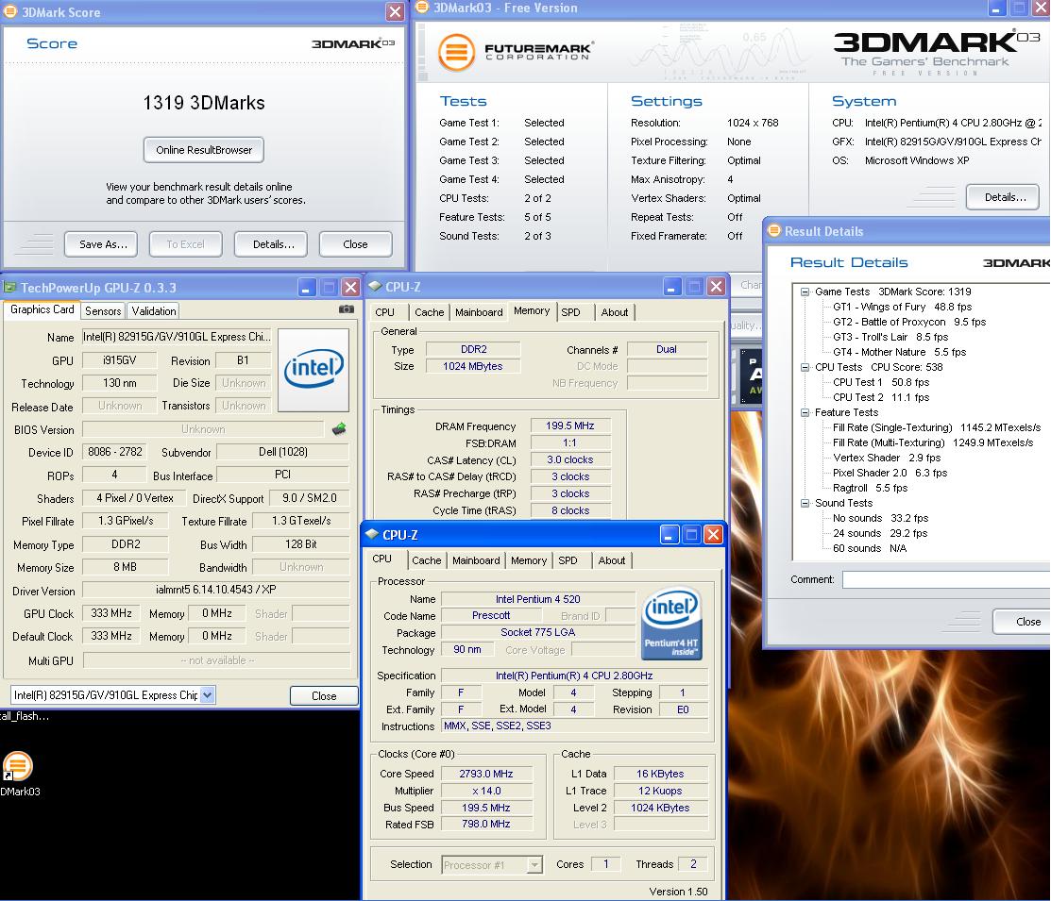Open the Cache tab in front CPU-Z
Screen dimensions: 1051x901
click(x=426, y=560)
